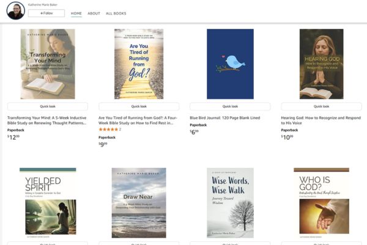Click the Are You Tired of Running cover
Image resolution: width=367 pixels, height=245 pixels.
pyautogui.click(x=139, y=64)
